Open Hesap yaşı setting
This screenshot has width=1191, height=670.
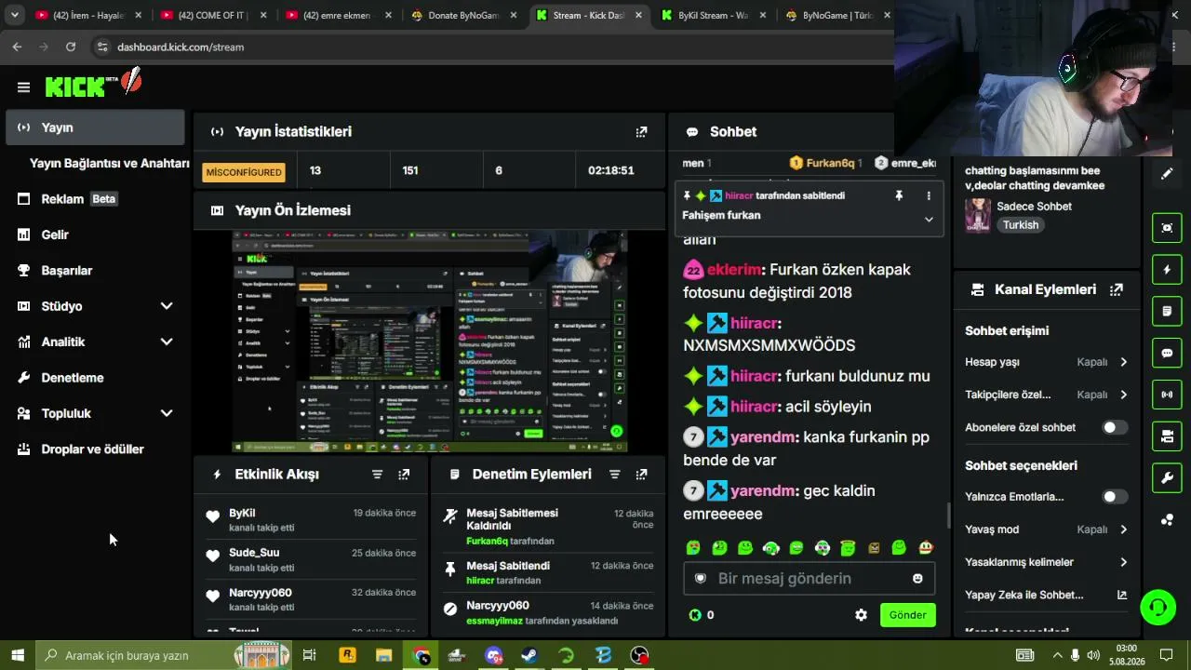[x=1047, y=362]
